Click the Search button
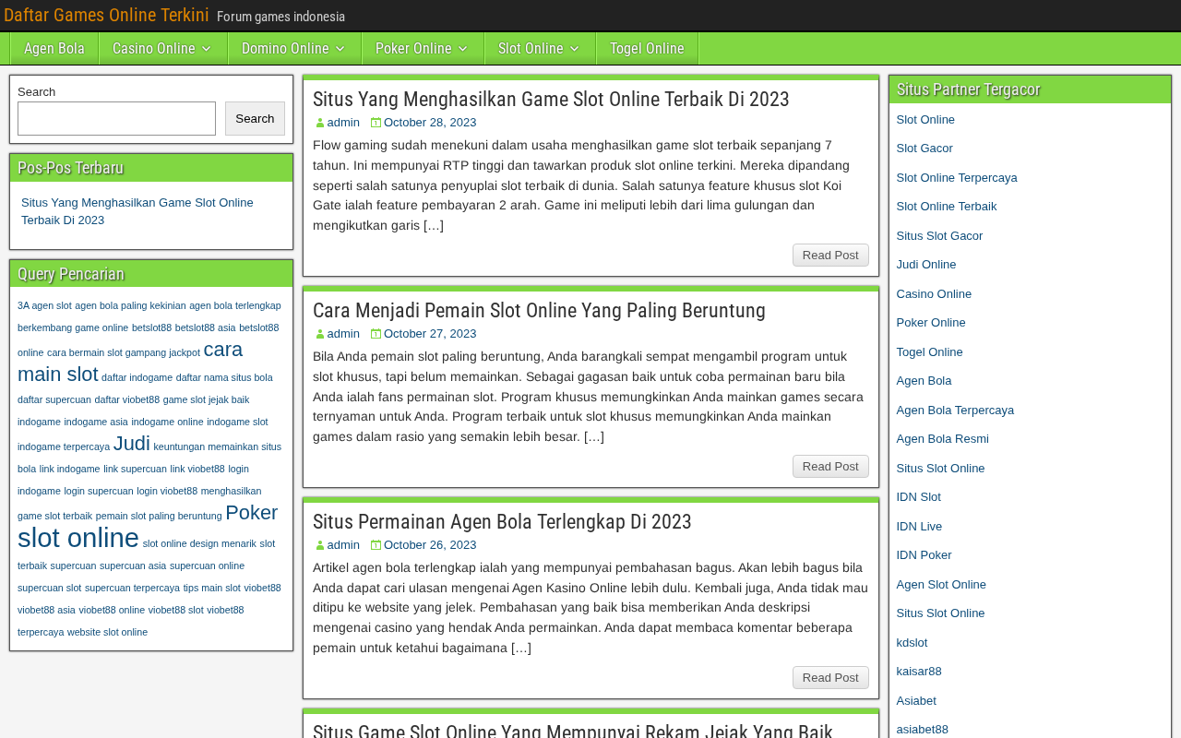 coord(255,118)
